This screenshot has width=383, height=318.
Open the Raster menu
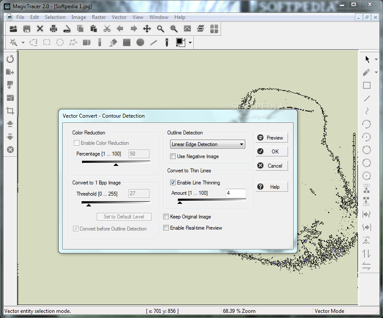[x=99, y=17]
